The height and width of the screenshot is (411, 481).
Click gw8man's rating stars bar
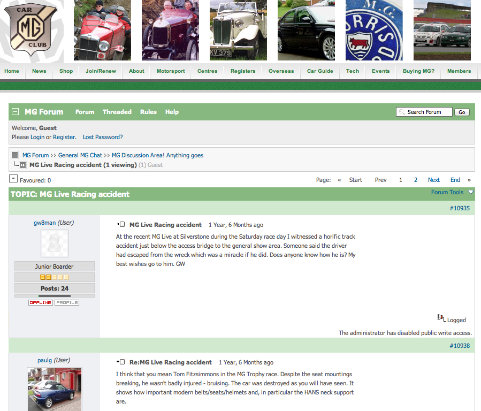(x=55, y=277)
